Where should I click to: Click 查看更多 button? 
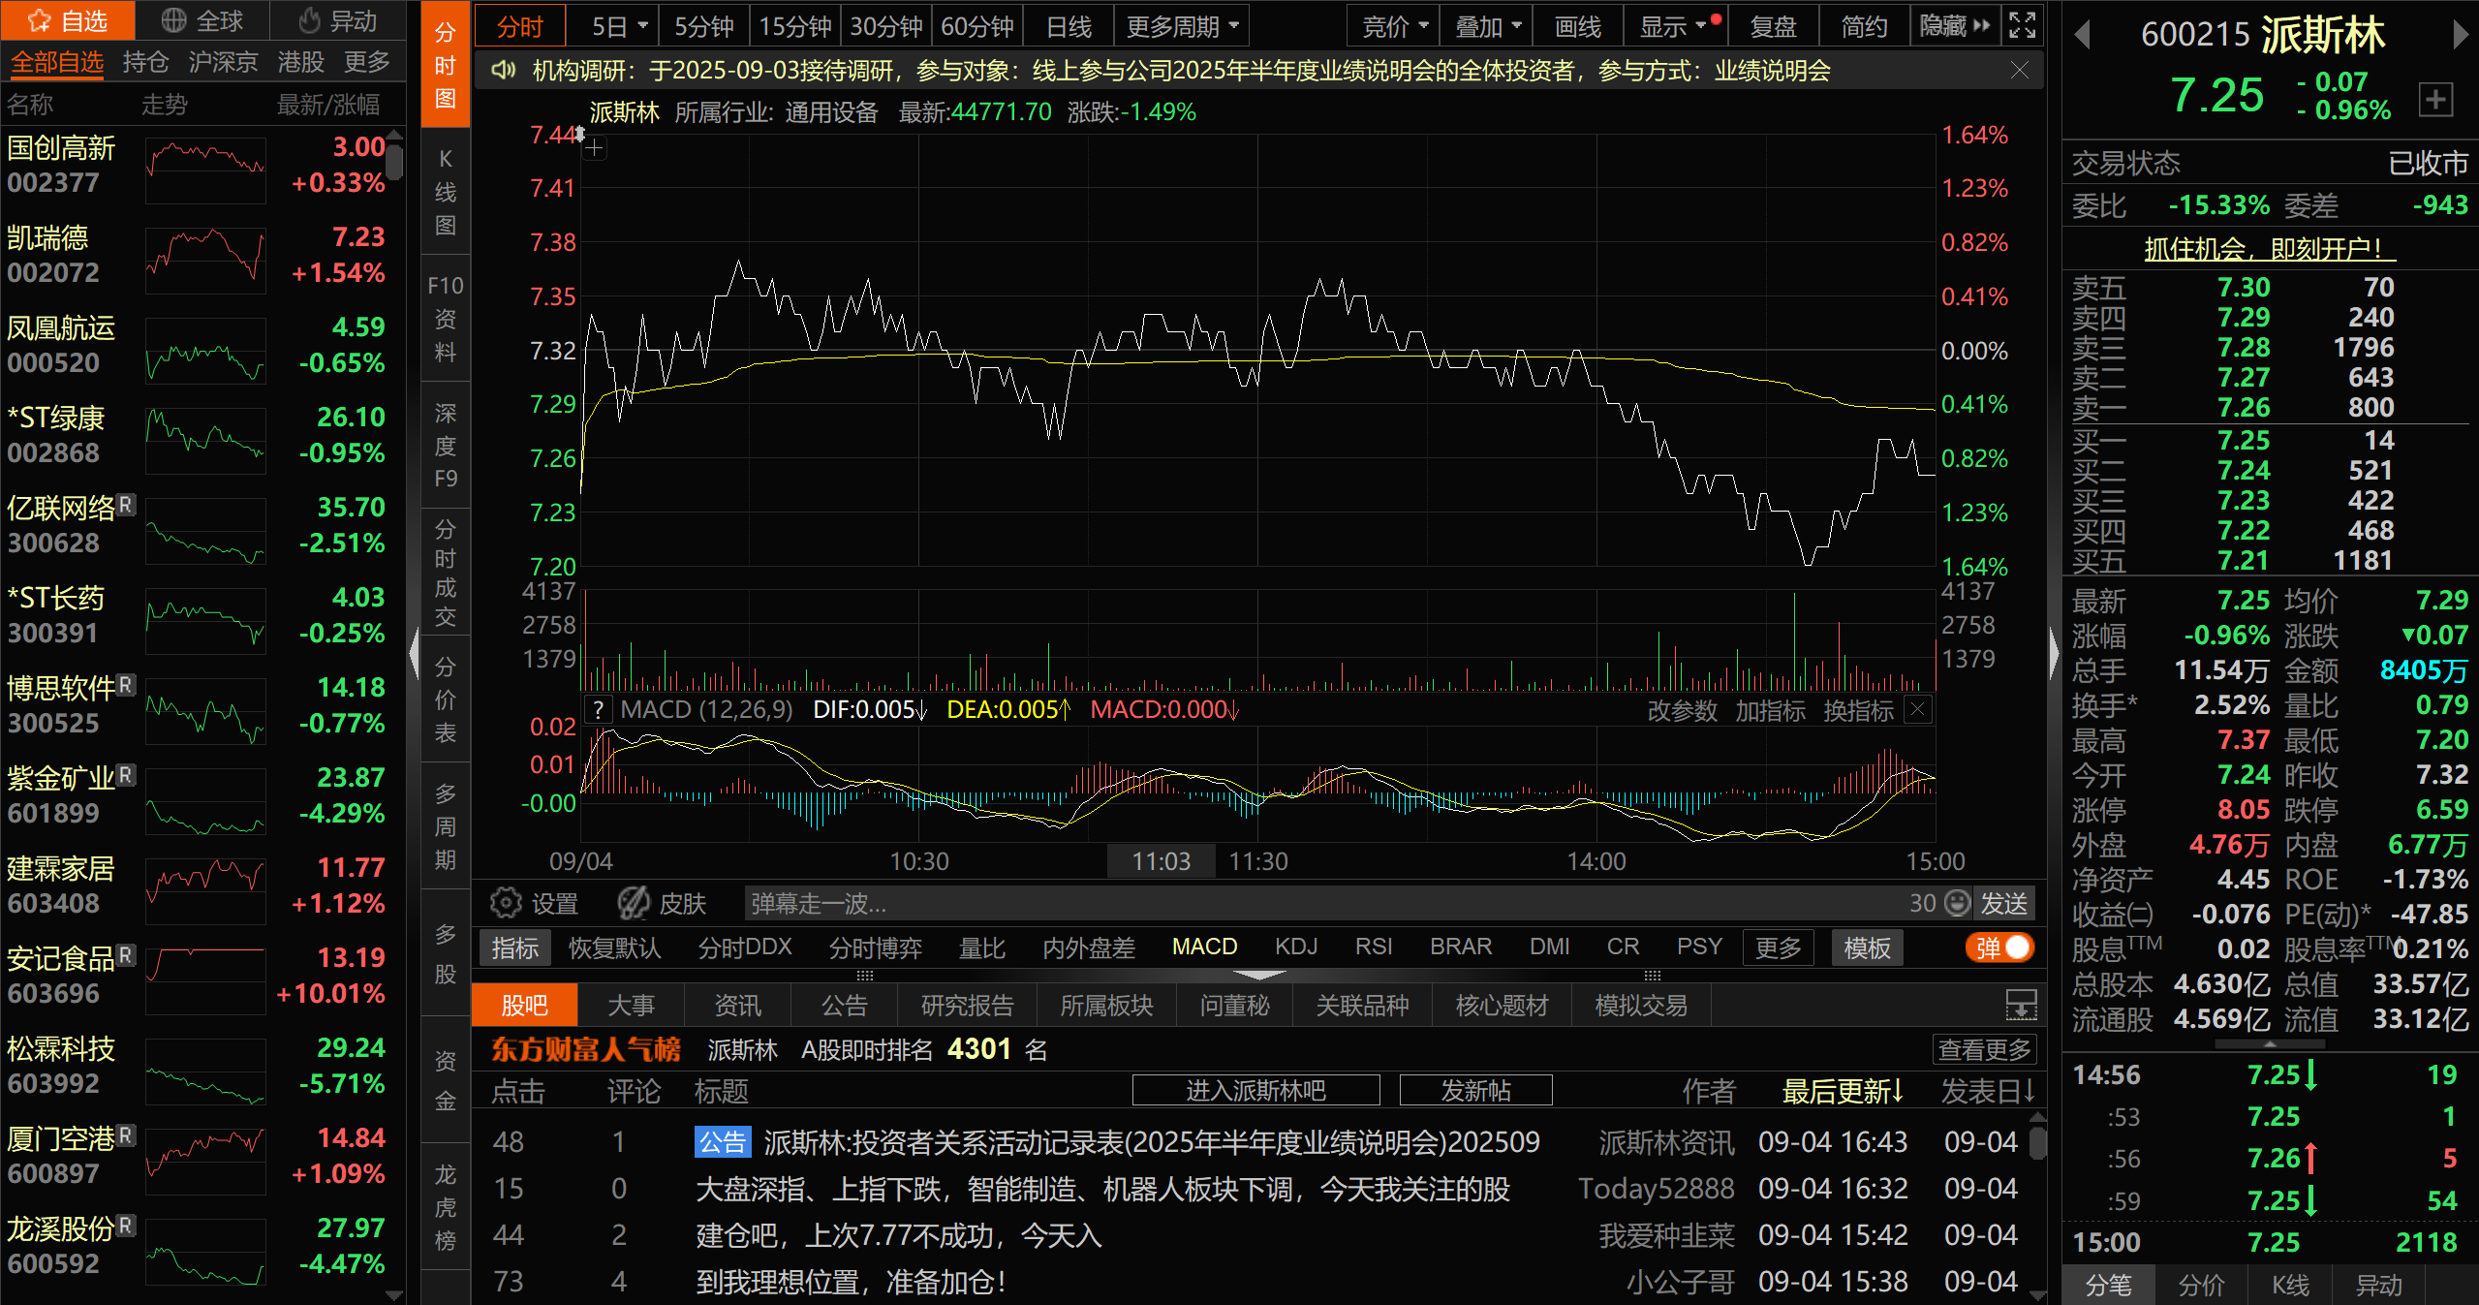(x=1983, y=1049)
